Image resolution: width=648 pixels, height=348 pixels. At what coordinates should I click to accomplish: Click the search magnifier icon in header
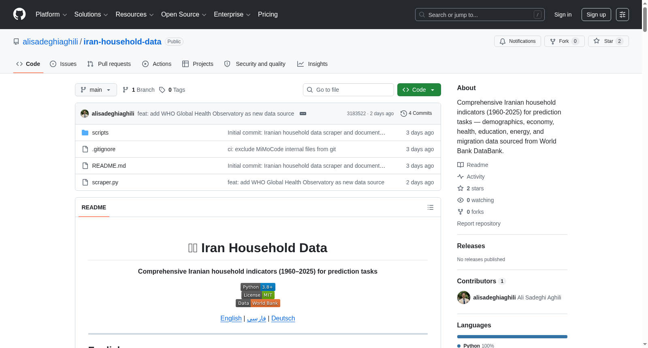point(422,15)
